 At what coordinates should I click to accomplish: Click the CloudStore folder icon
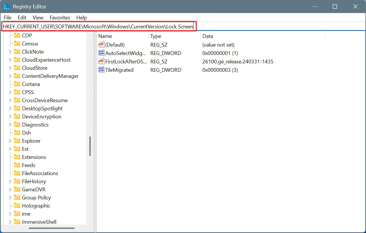[x=17, y=68]
